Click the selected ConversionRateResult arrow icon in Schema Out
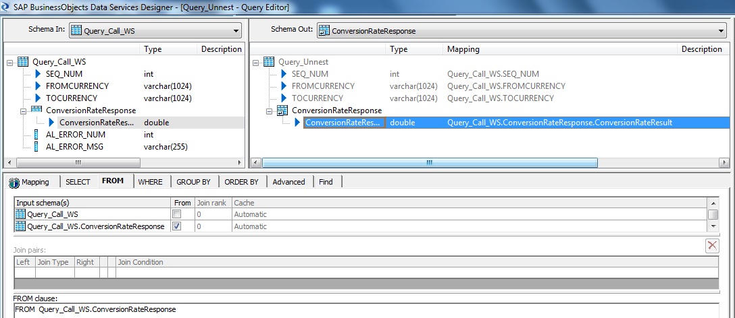This screenshot has height=318, width=735. tap(298, 123)
